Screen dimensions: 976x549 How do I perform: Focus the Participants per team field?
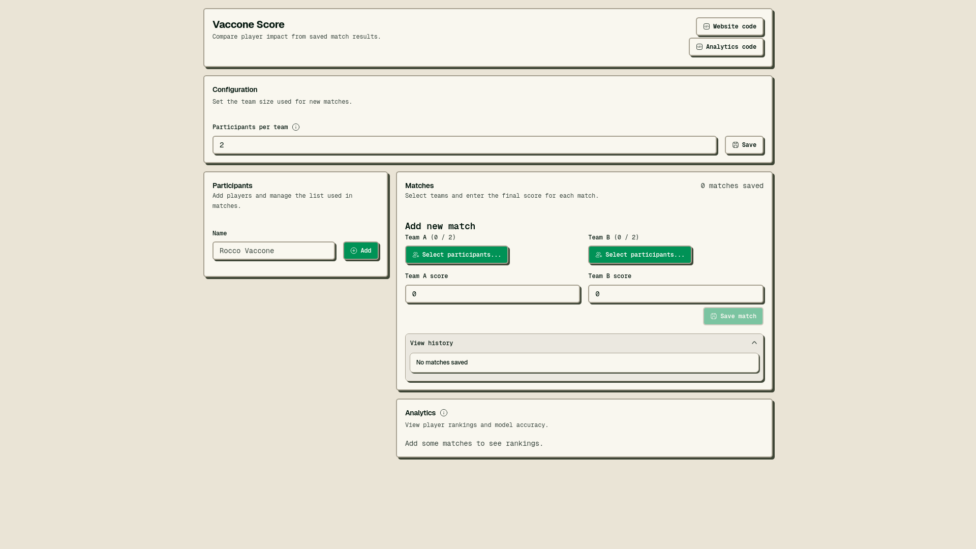tap(464, 145)
